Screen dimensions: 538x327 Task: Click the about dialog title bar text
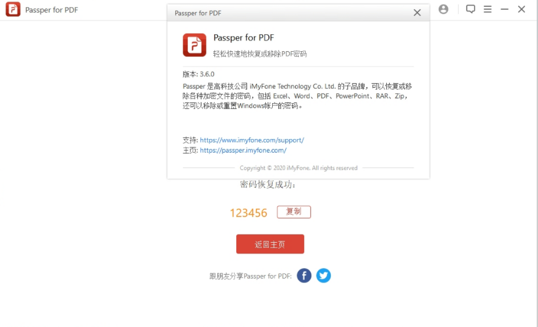[x=198, y=13]
